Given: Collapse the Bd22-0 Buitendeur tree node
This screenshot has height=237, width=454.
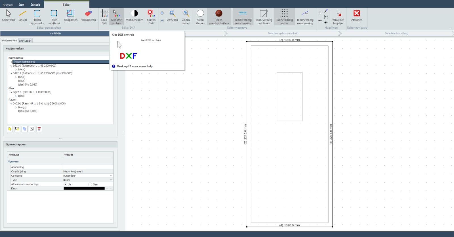Looking at the screenshot, I should point(11,66).
